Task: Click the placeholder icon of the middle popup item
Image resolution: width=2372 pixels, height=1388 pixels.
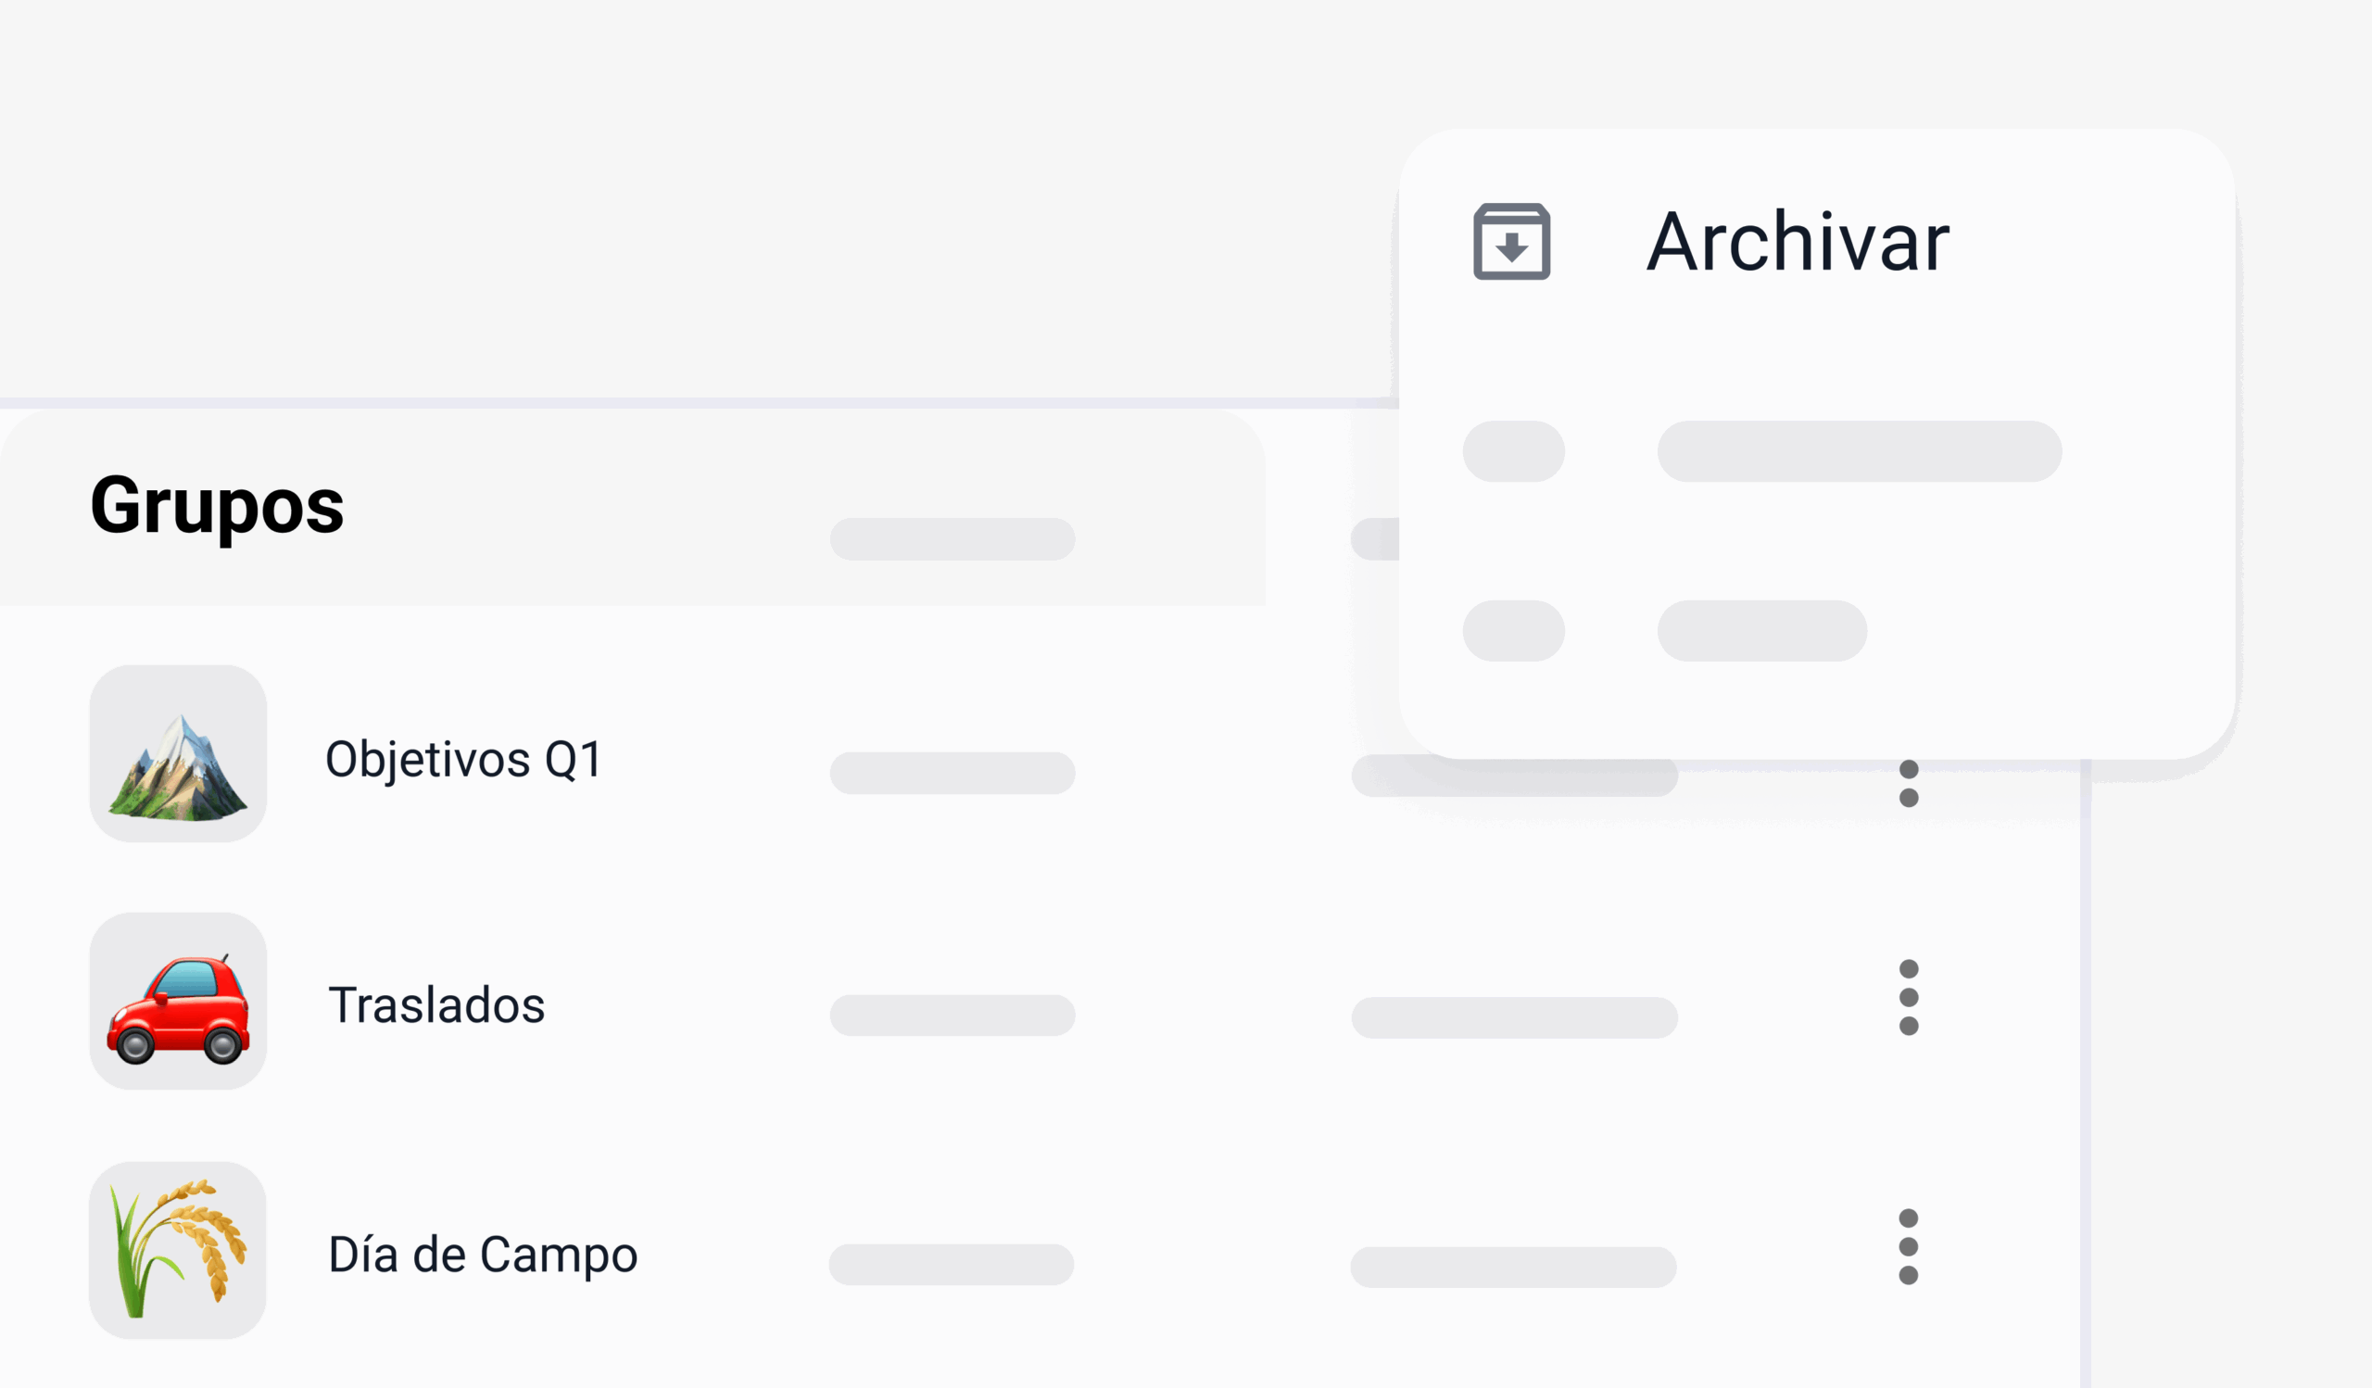Action: pyautogui.click(x=1514, y=451)
